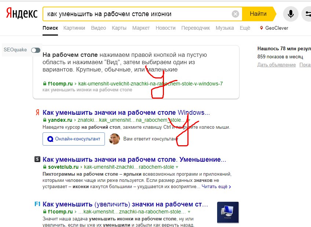Open the Ещё menu

pyautogui.click(x=245, y=28)
